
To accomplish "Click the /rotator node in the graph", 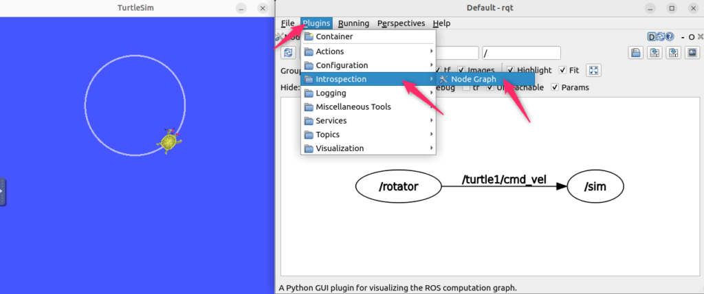I will 398,186.
